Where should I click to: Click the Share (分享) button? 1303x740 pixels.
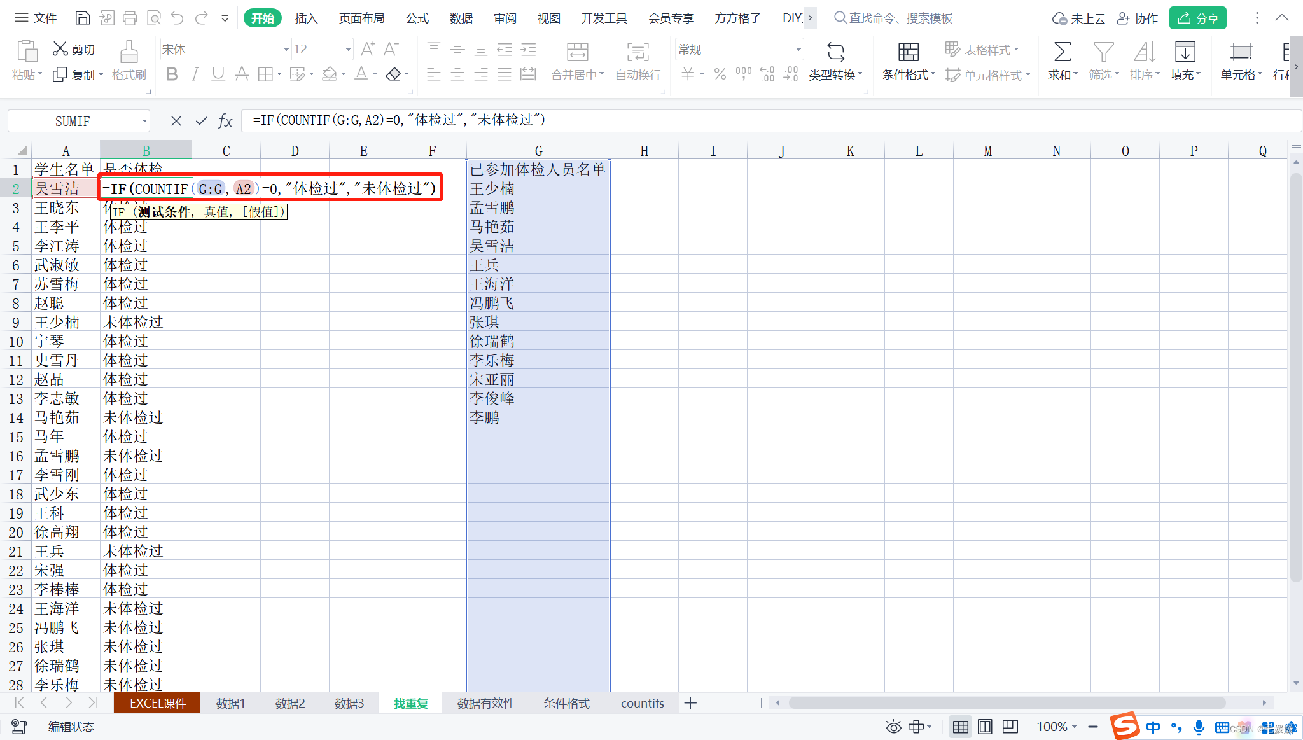[x=1198, y=18]
